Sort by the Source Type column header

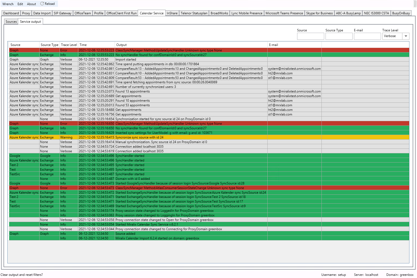coord(50,45)
